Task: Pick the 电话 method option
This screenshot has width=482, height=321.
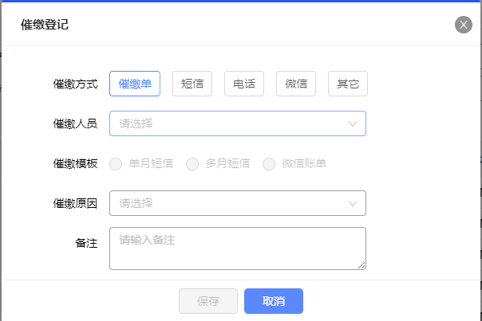Action: [244, 84]
